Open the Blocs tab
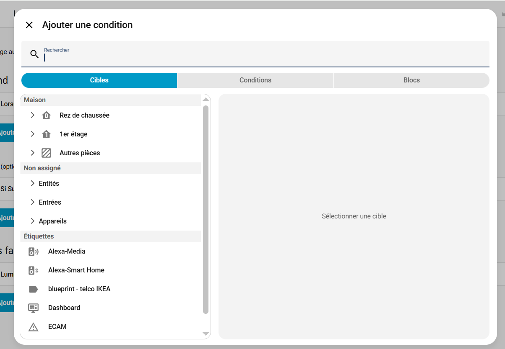Image resolution: width=505 pixels, height=349 pixels. tap(411, 80)
